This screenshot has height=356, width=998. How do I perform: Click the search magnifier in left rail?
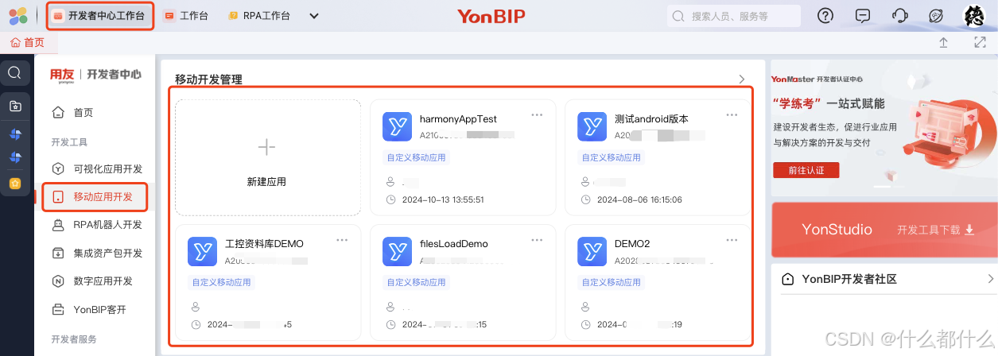[14, 73]
